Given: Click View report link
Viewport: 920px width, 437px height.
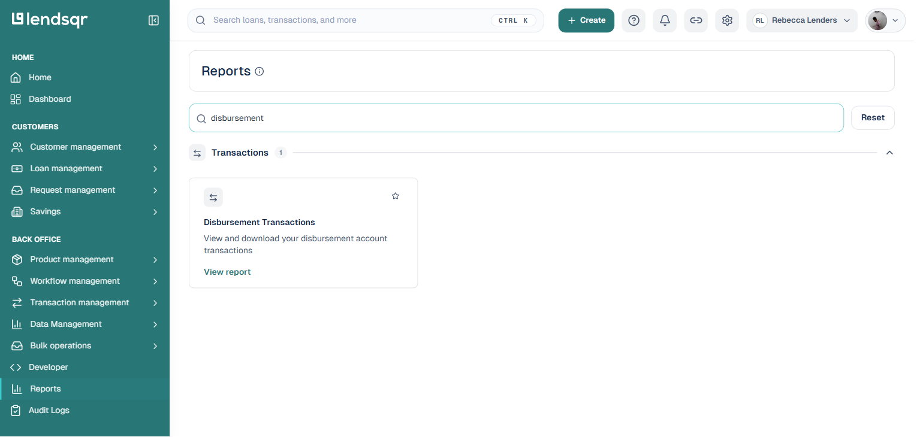Looking at the screenshot, I should pos(227,272).
